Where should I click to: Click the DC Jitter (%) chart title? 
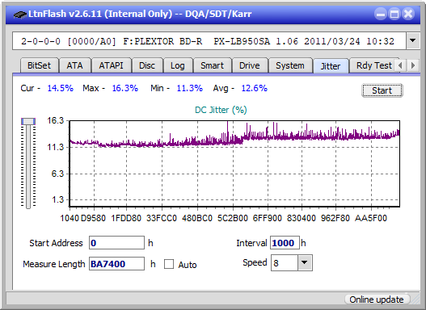pyautogui.click(x=221, y=110)
